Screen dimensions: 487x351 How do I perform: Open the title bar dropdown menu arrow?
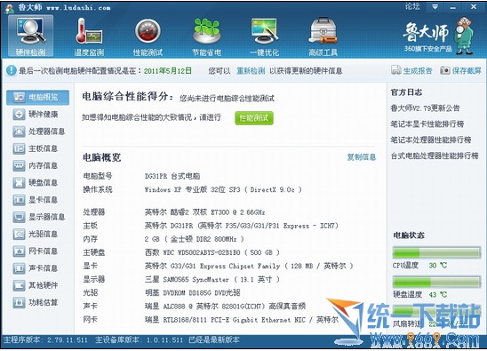pos(435,7)
